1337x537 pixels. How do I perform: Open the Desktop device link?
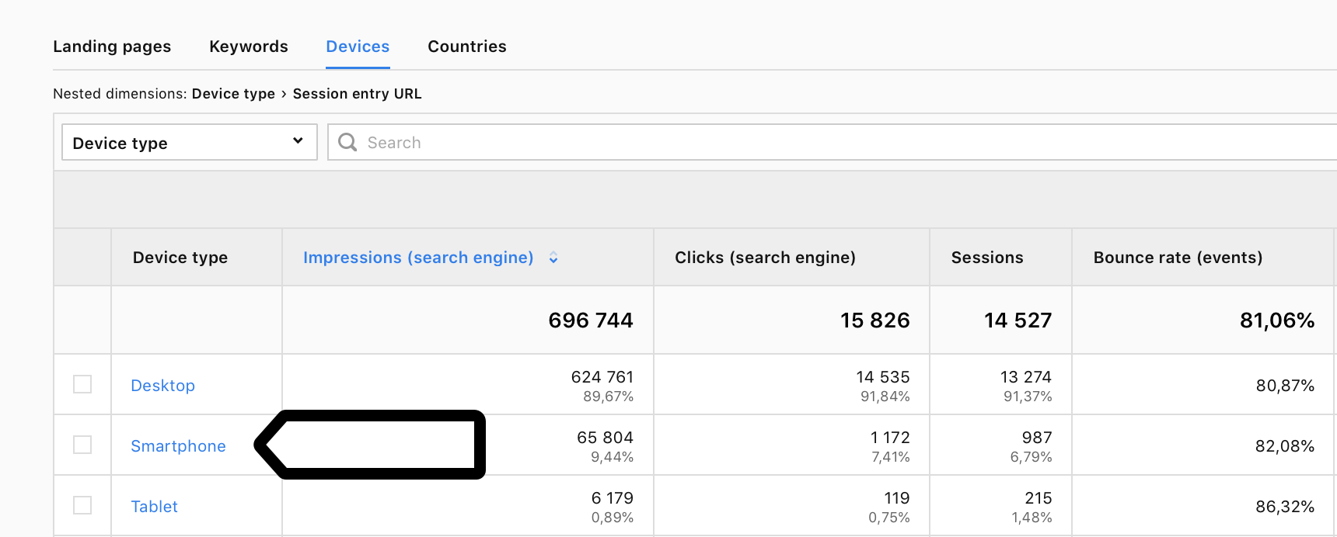tap(162, 386)
